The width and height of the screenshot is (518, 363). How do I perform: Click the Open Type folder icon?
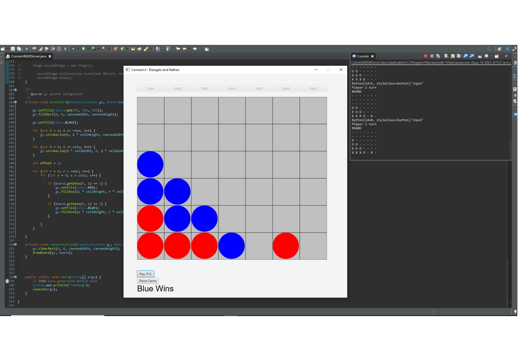(x=133, y=49)
